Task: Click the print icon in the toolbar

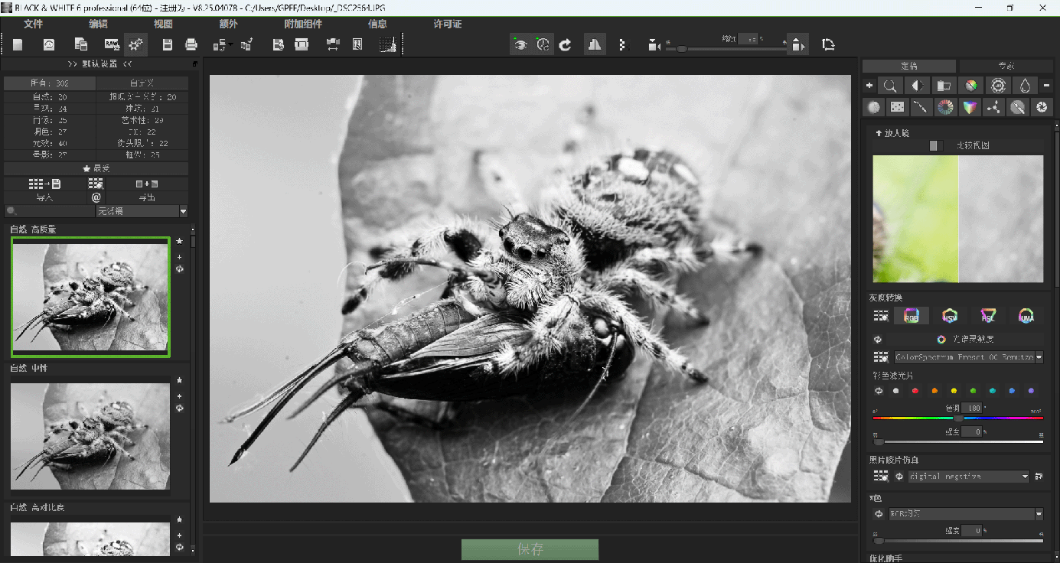Action: pos(191,45)
